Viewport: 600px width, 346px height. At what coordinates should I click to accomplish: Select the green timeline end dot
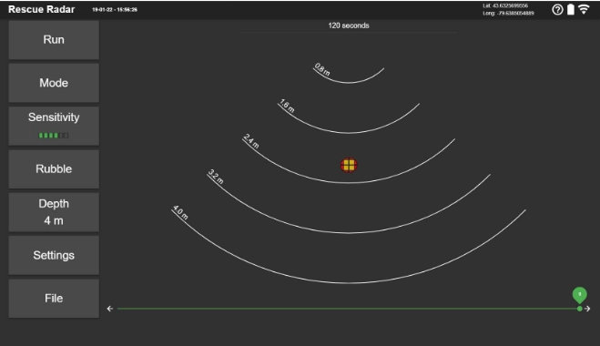pos(580,309)
